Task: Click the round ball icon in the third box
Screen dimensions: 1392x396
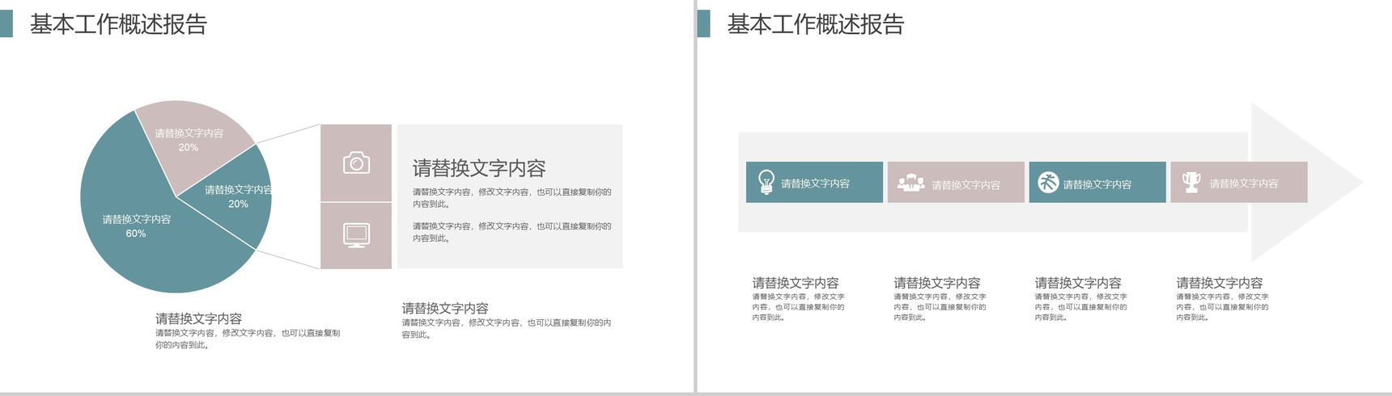Action: pos(1048,183)
